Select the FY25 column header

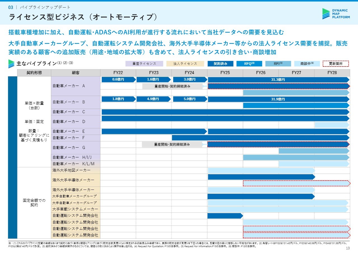point(225,73)
